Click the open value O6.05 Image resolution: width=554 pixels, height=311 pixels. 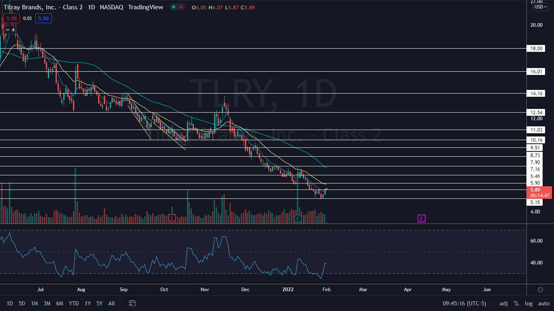(199, 7)
